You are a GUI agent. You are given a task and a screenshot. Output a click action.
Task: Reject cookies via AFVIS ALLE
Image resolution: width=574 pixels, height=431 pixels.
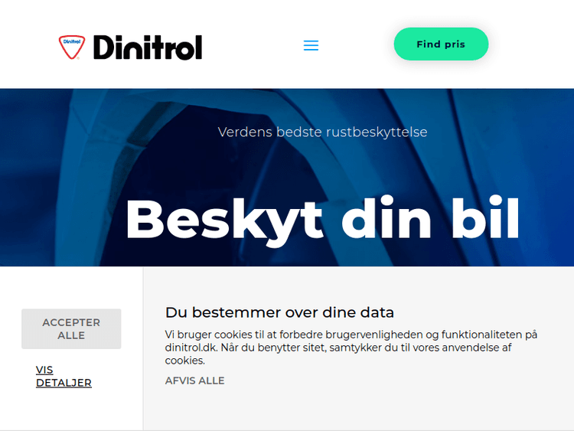pyautogui.click(x=194, y=380)
